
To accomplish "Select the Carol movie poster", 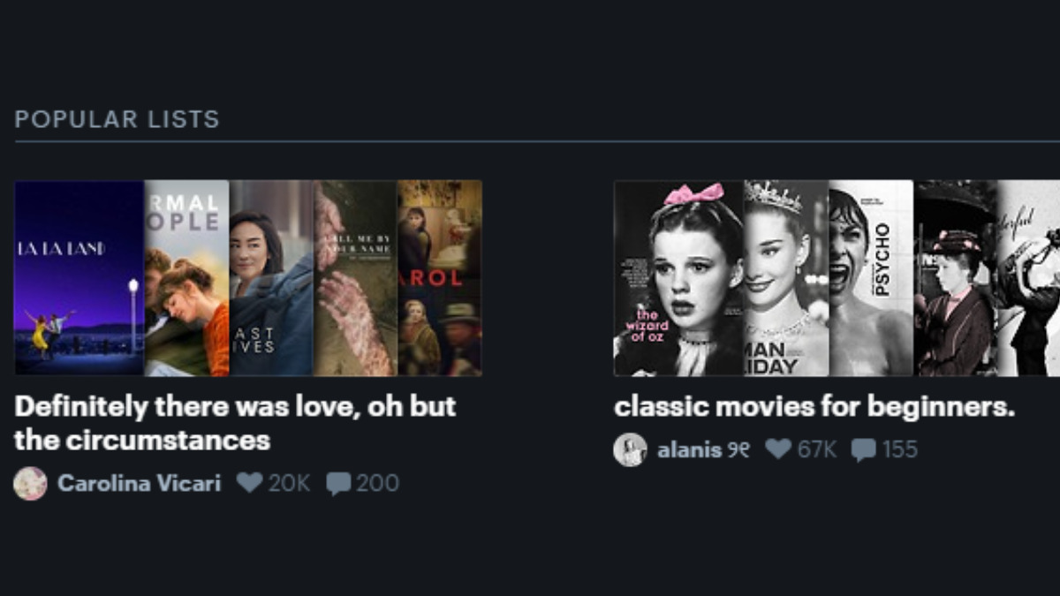I will [x=440, y=278].
